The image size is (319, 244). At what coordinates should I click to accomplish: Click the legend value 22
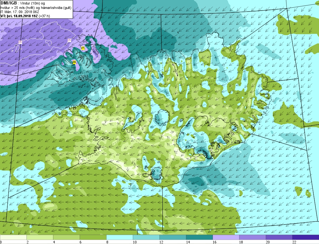point(294,242)
